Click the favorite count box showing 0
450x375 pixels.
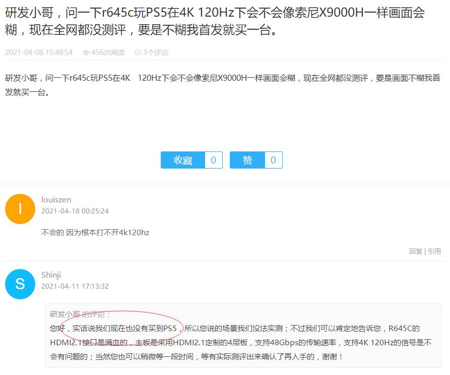(214, 160)
